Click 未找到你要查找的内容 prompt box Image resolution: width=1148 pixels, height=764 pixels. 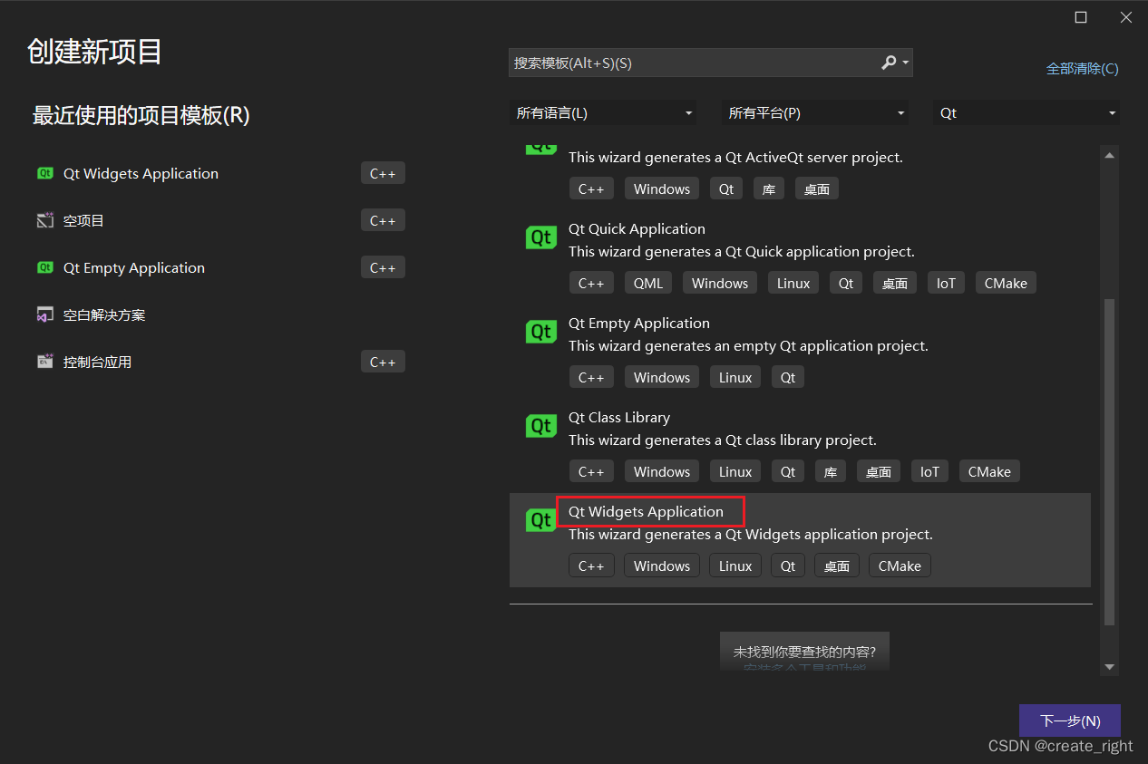(804, 652)
